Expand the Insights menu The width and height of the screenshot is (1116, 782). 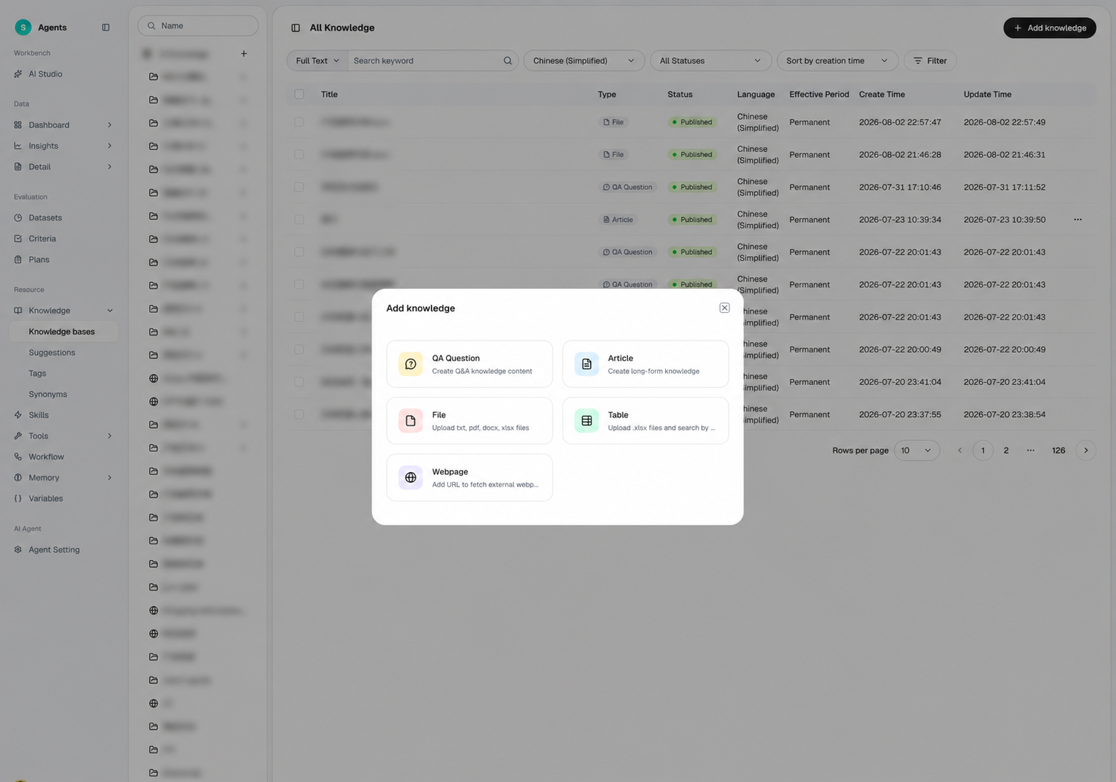pyautogui.click(x=63, y=146)
